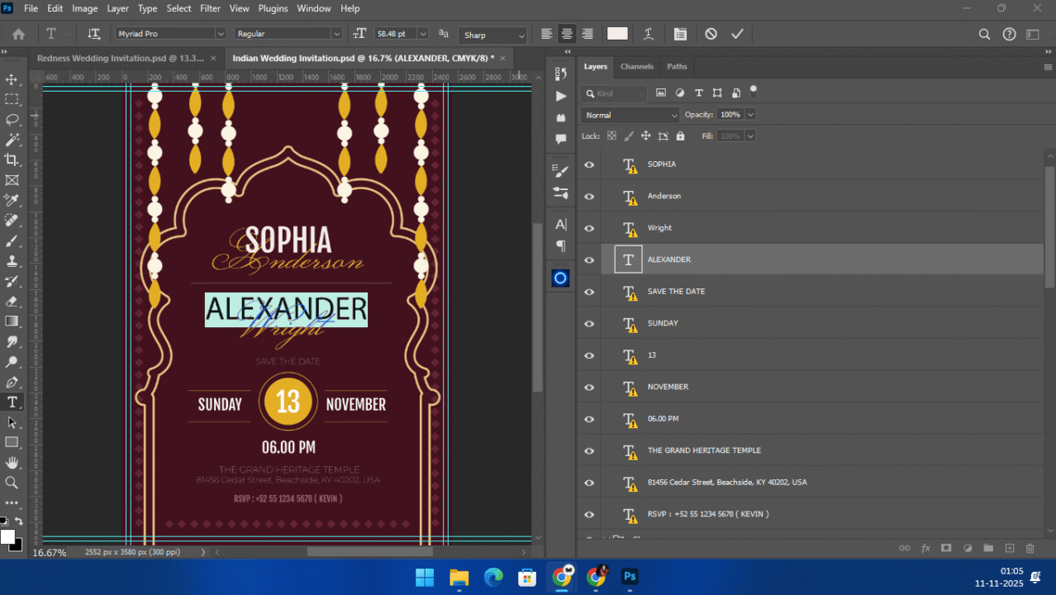Hide the NOVEMBER text layer
Viewport: 1056px width, 595px height.
pyautogui.click(x=589, y=388)
